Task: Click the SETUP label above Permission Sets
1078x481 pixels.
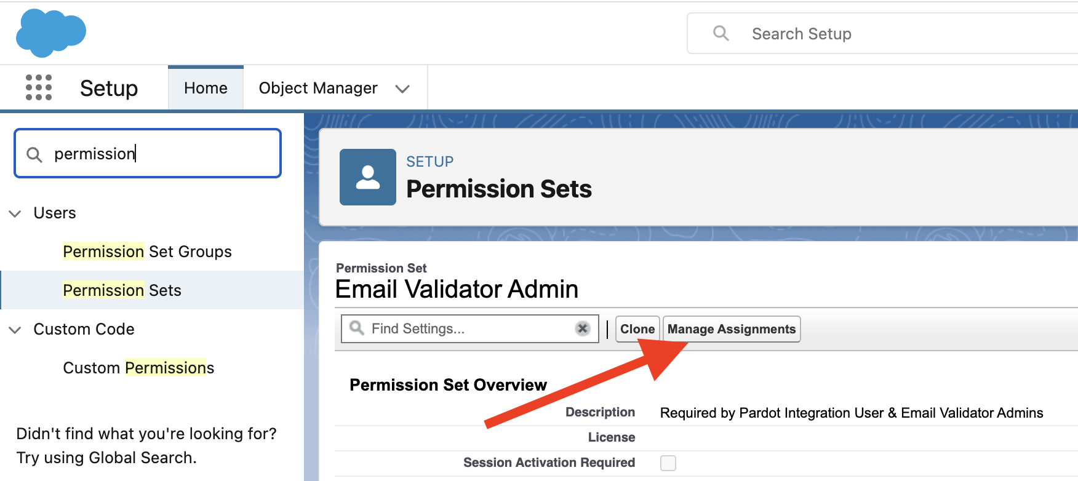Action: 429,161
